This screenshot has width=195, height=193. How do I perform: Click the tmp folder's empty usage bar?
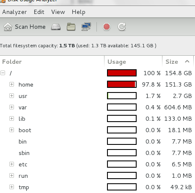coord(122,187)
